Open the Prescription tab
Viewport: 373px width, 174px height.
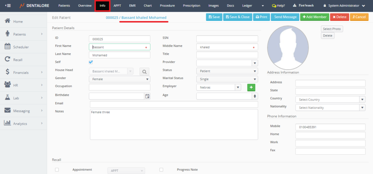click(x=192, y=6)
